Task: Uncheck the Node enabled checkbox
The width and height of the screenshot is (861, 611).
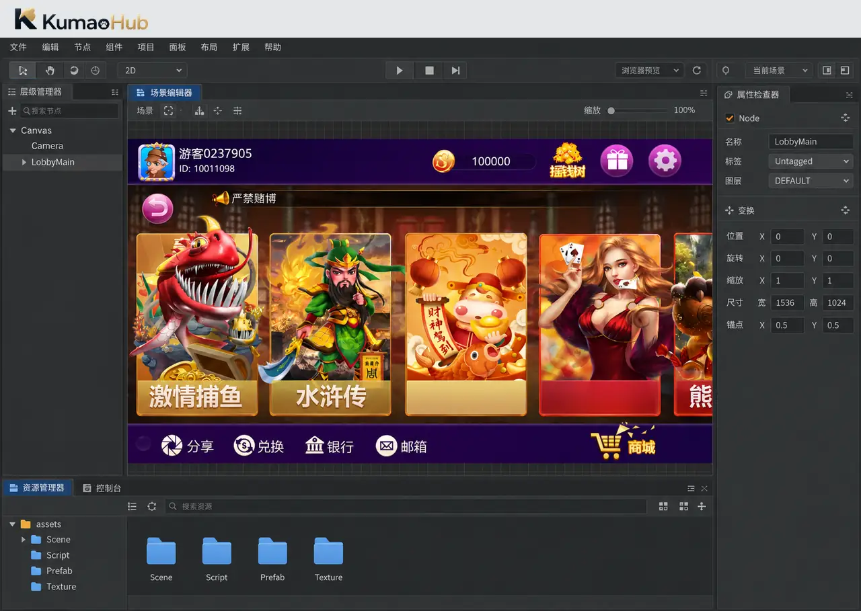Action: coord(730,118)
